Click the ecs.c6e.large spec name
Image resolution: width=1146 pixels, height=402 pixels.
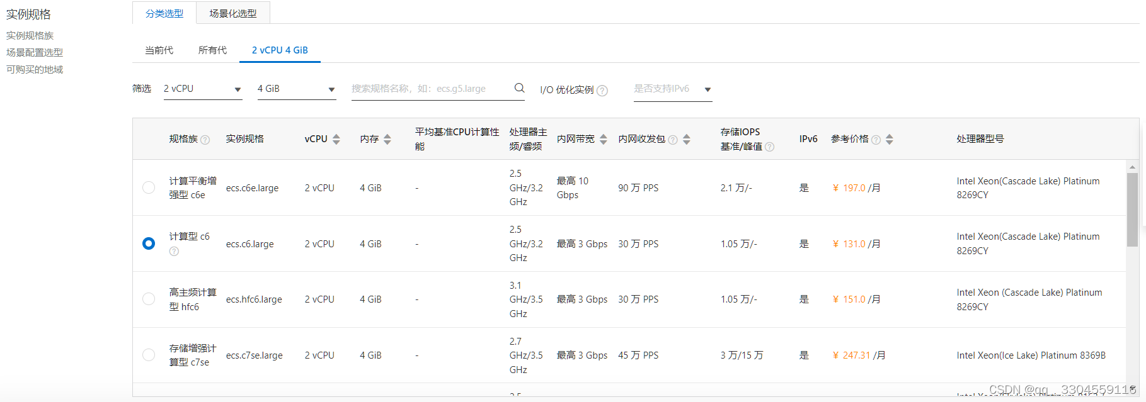252,187
